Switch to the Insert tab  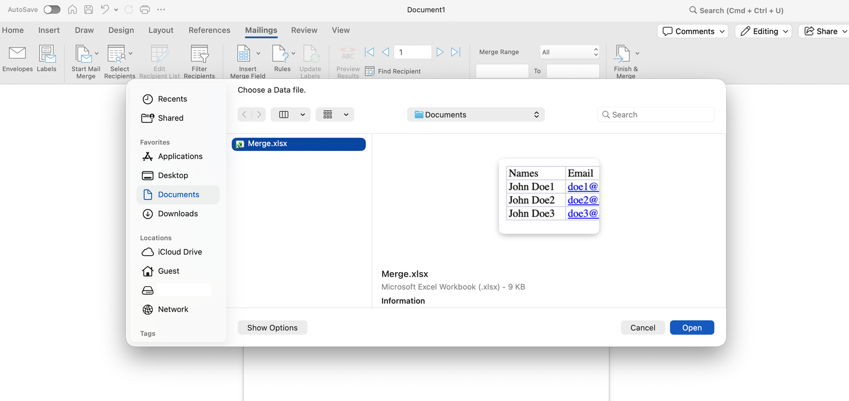(49, 30)
